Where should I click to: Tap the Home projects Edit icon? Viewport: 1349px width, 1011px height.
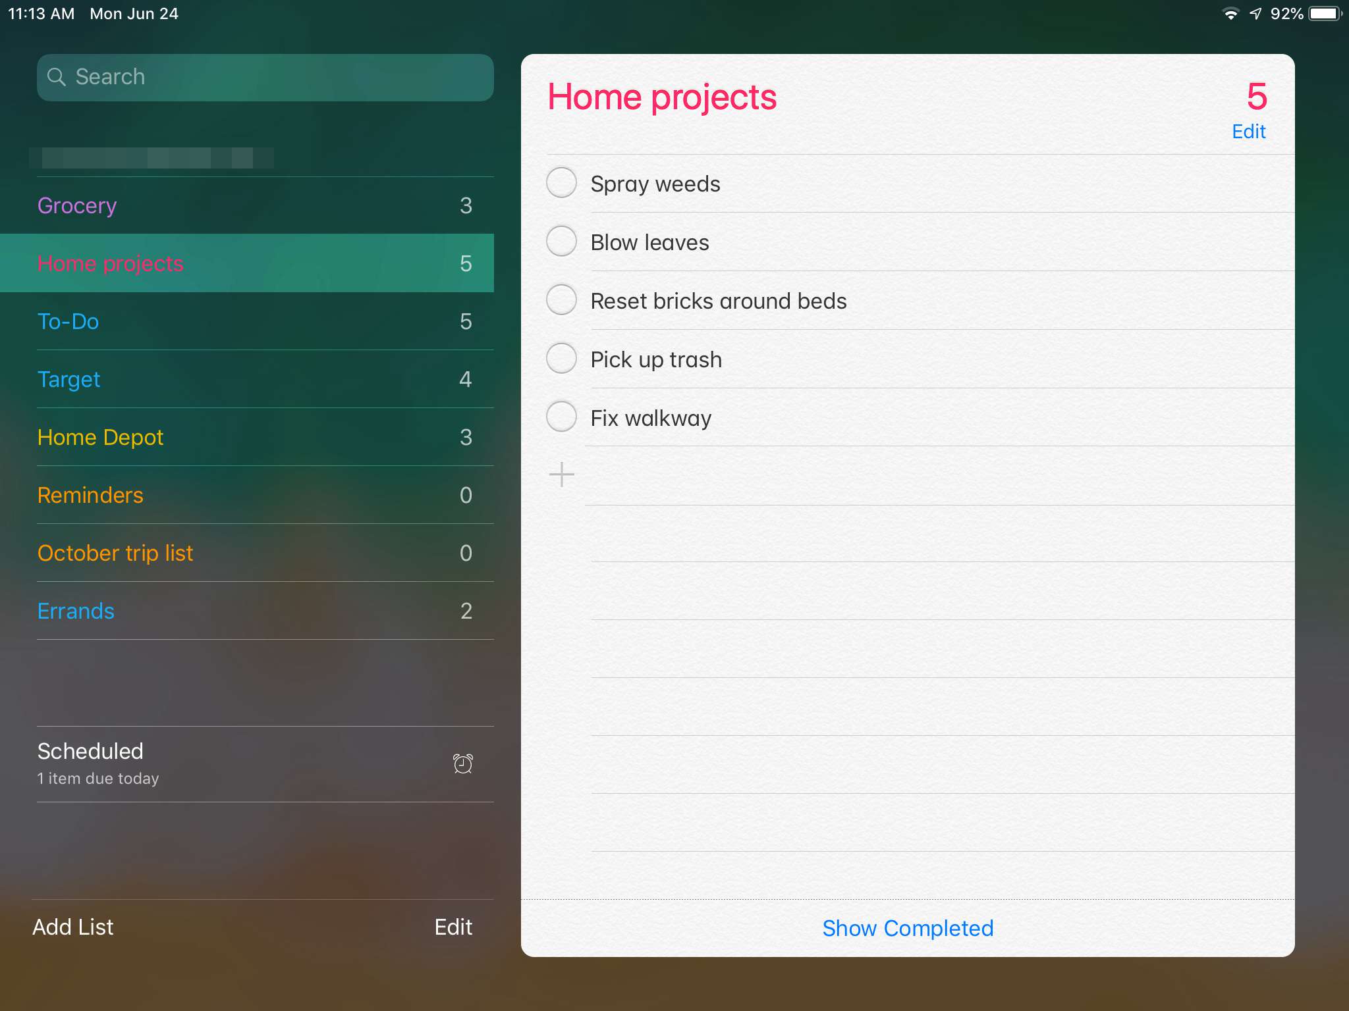pyautogui.click(x=1250, y=132)
